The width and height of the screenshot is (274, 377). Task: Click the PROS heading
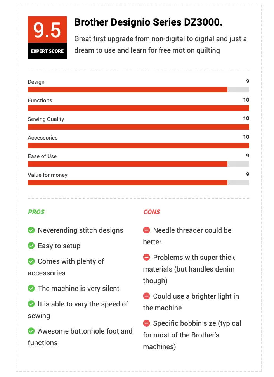click(36, 212)
